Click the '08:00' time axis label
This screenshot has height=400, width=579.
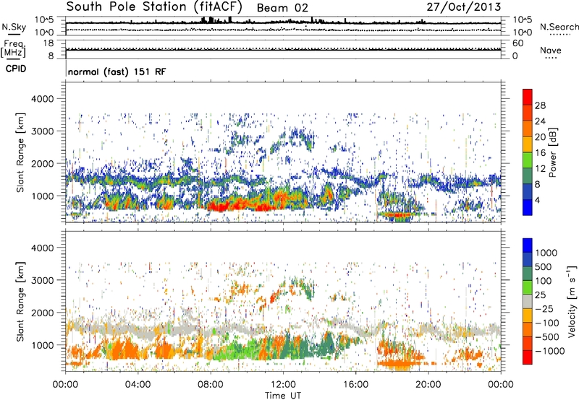click(x=211, y=385)
